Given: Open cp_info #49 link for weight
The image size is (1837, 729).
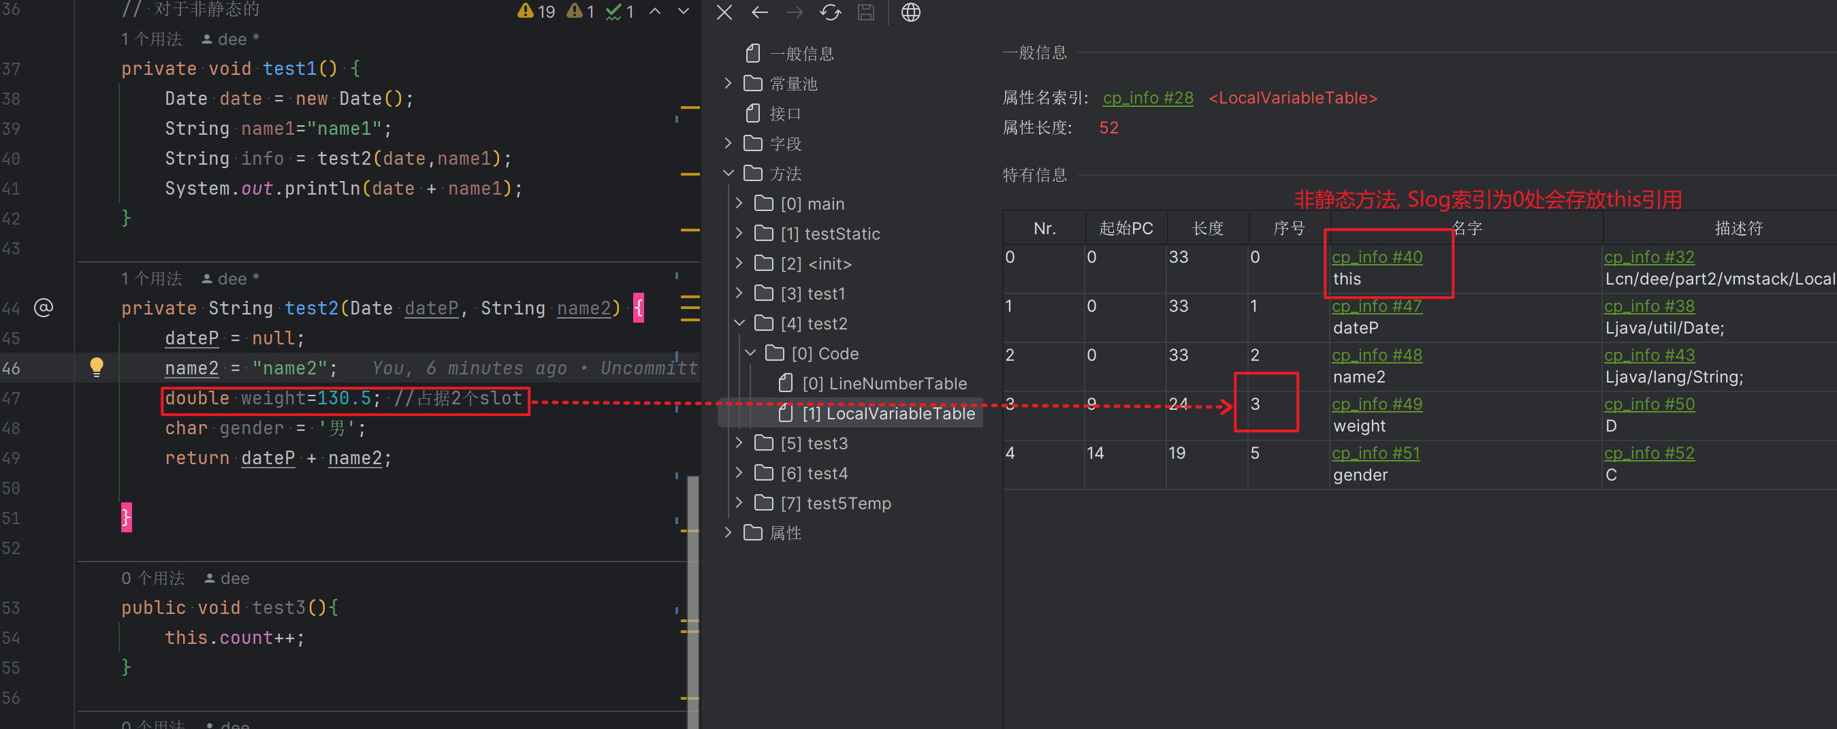Looking at the screenshot, I should [x=1376, y=404].
